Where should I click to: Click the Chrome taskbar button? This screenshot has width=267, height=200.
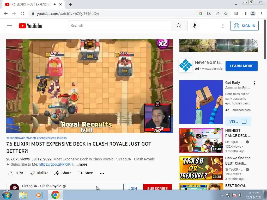click(56, 195)
